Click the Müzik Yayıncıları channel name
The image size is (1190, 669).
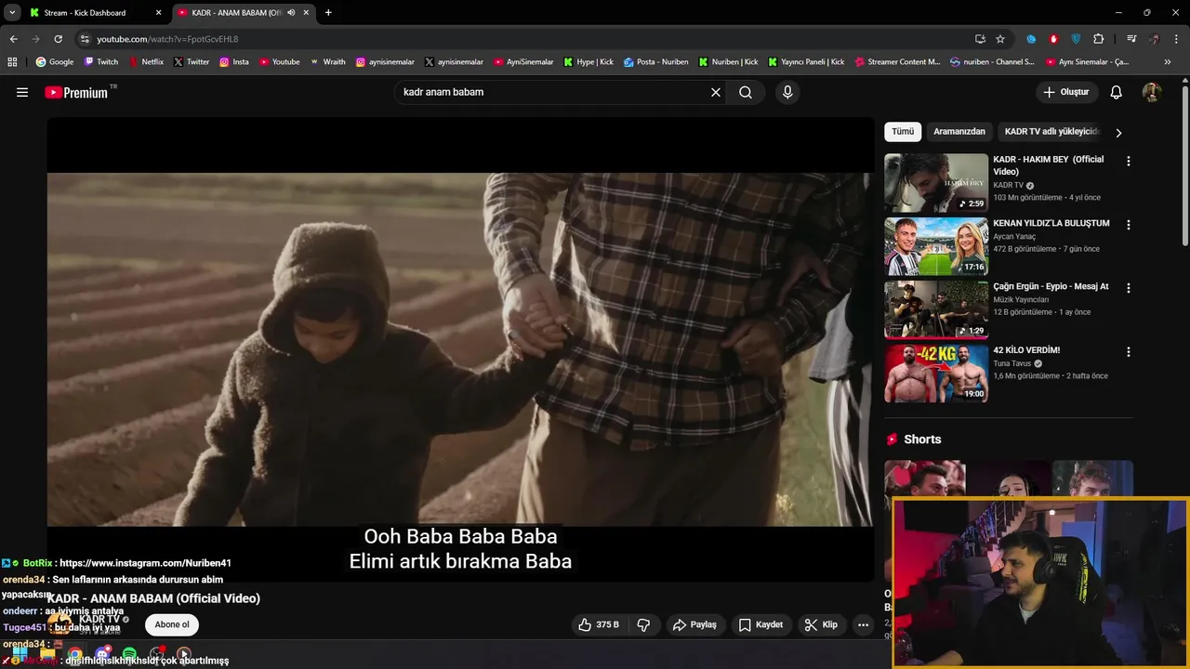click(1021, 300)
